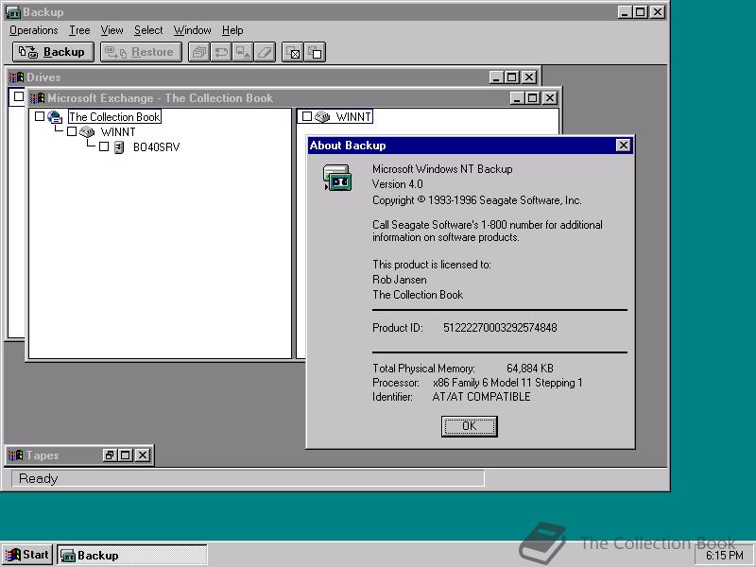
Task: Open the View menu
Action: pos(112,30)
